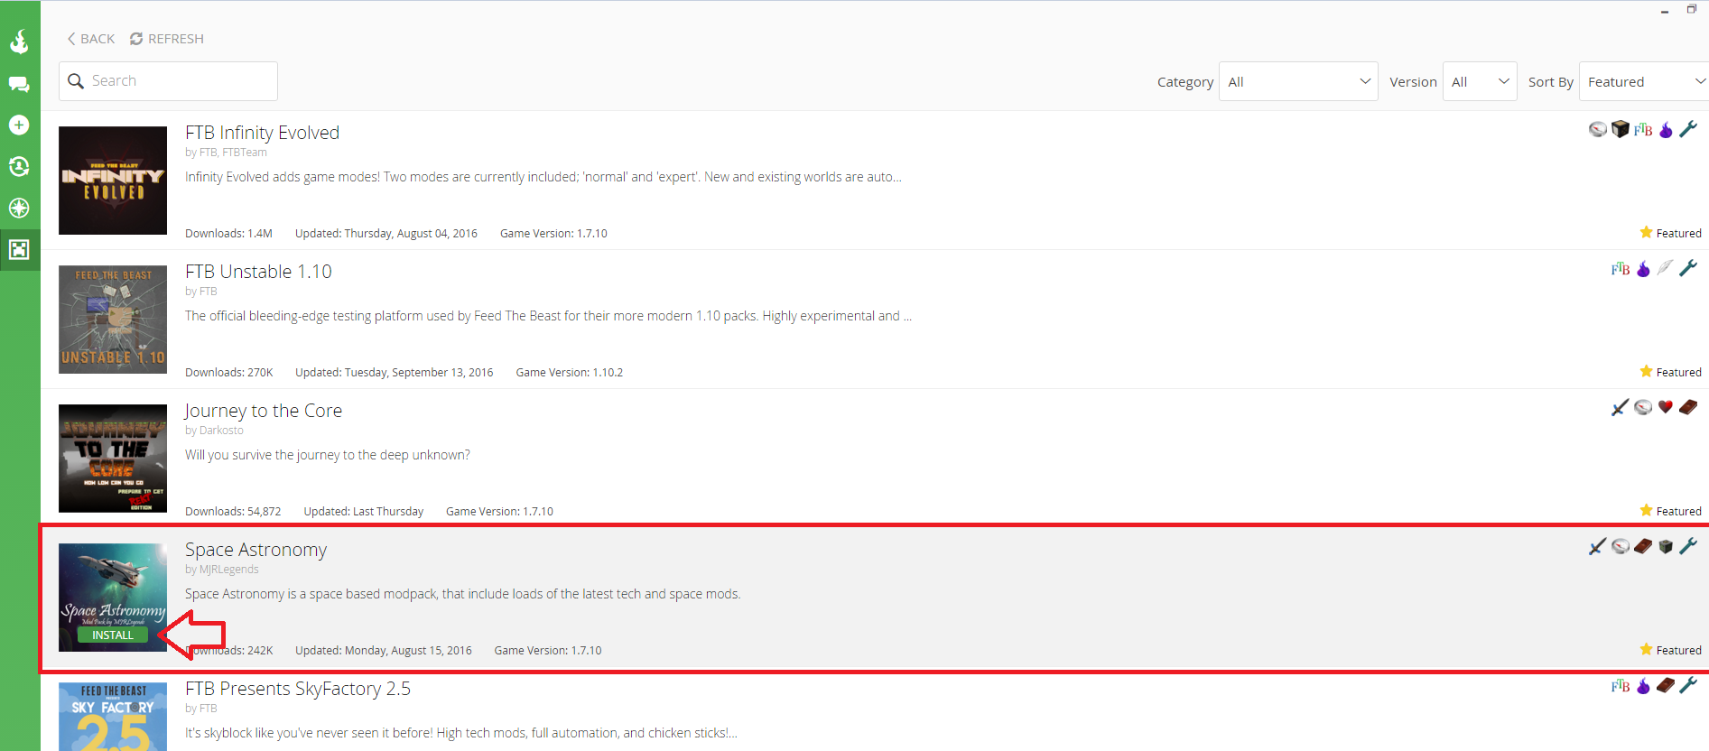
Task: Click 'Updated: Monday, August 15, 2016' text
Action: pyautogui.click(x=384, y=651)
